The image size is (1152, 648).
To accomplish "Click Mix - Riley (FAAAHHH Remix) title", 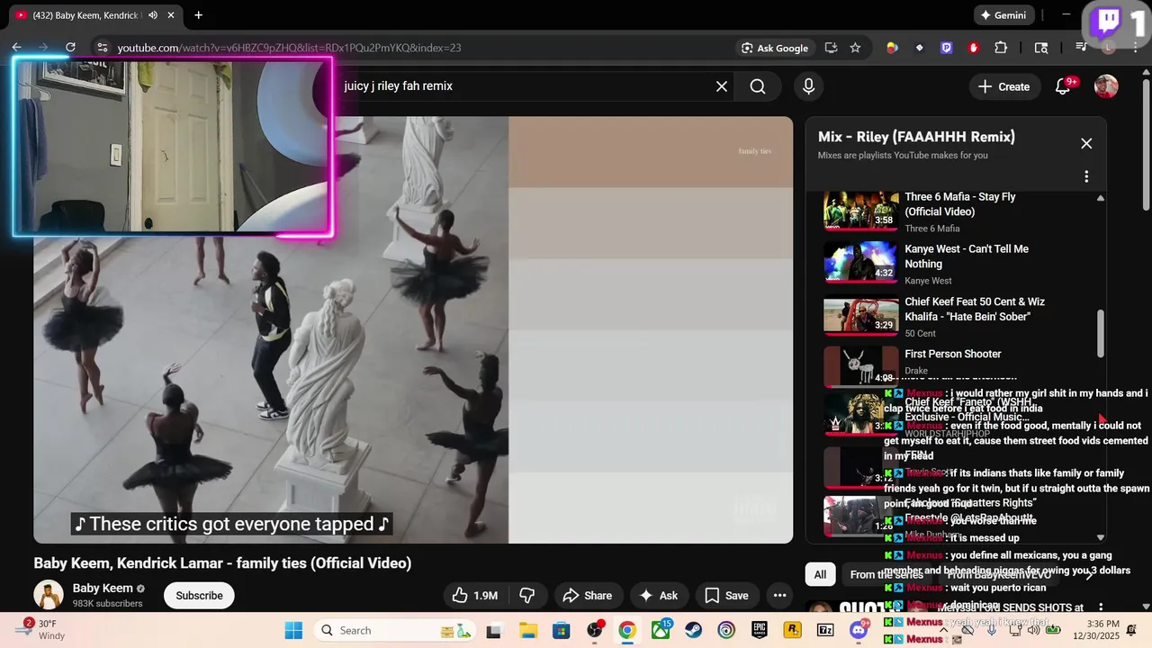I will [x=916, y=137].
